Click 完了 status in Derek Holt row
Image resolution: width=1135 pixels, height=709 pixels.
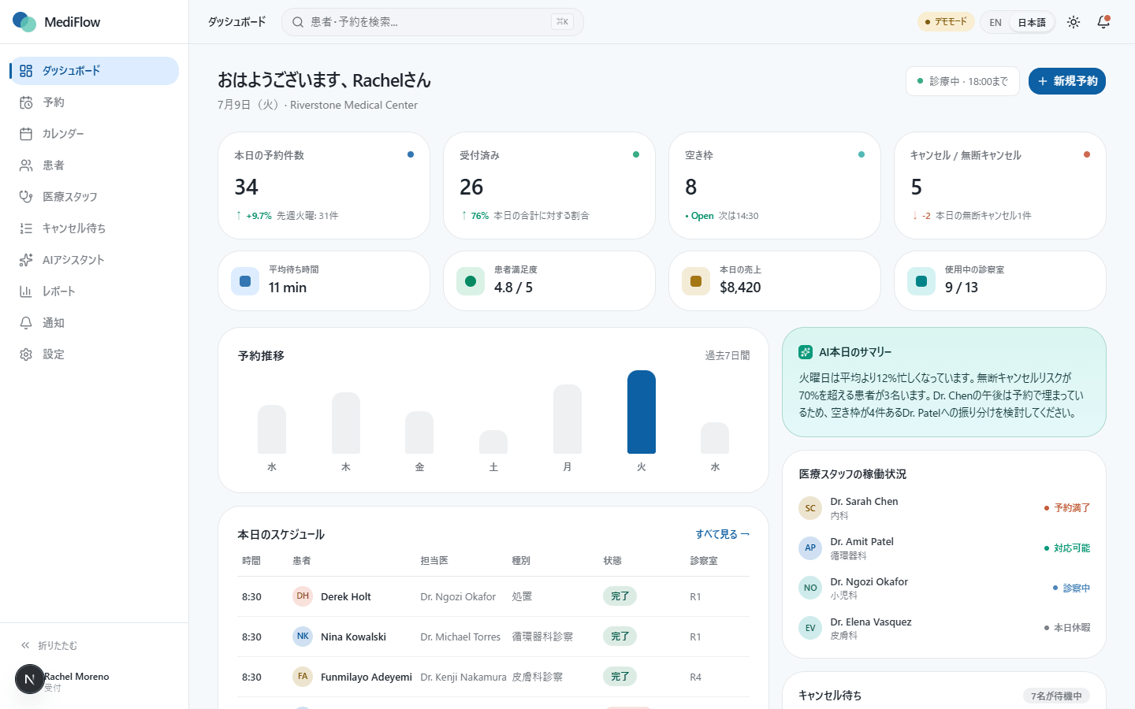click(x=620, y=596)
